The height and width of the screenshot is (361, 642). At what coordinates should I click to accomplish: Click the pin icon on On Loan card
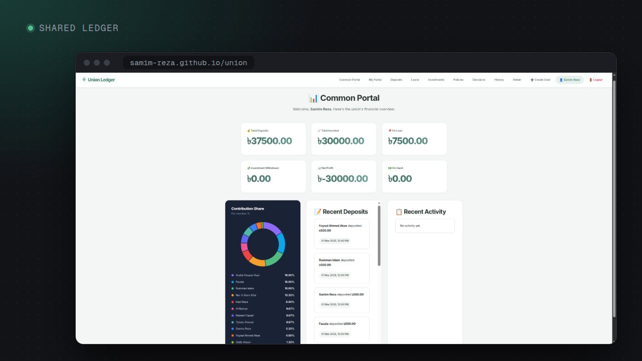(x=390, y=130)
